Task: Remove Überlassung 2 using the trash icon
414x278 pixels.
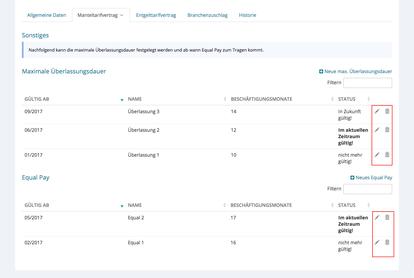Action: pos(387,130)
